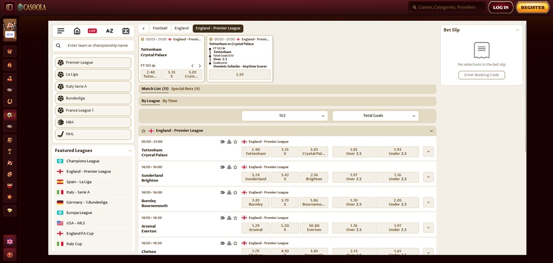Viewport: 553px width, 263px height.
Task: Go to England breadcrumb
Action: (x=181, y=28)
